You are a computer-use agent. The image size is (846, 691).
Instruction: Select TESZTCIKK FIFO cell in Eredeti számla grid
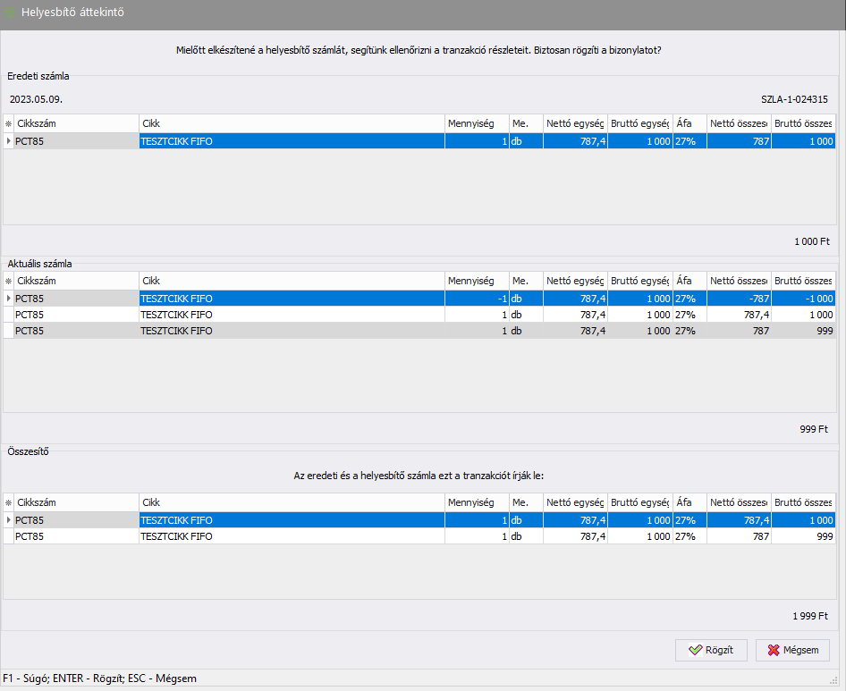(291, 141)
